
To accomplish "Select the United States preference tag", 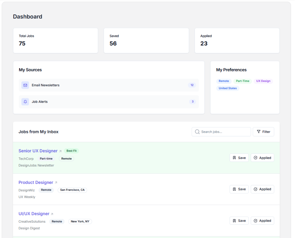I will coord(228,88).
